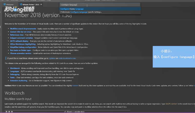Open Snippet comment variables link
This screenshot has width=195, height=113.
point(21,38)
